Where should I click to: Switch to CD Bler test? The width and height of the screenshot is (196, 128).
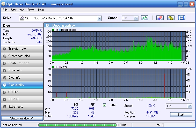22,92
